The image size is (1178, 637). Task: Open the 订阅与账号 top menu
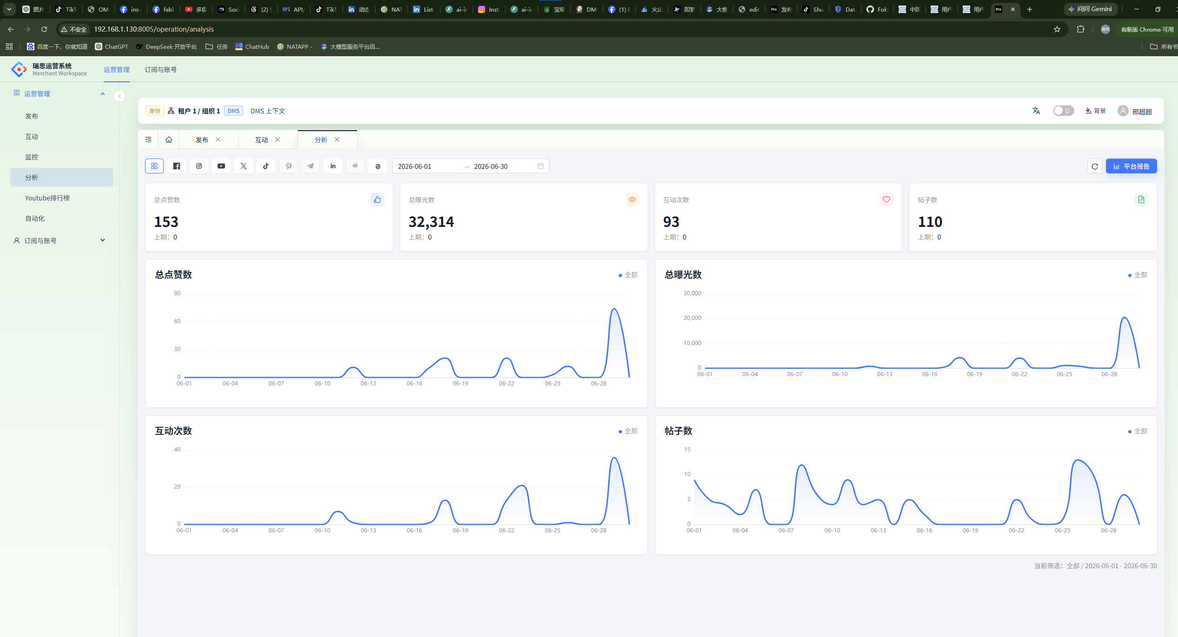pos(160,69)
